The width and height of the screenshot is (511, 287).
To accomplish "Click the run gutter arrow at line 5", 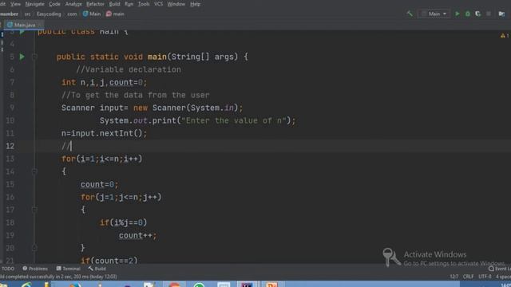I will tap(22, 57).
